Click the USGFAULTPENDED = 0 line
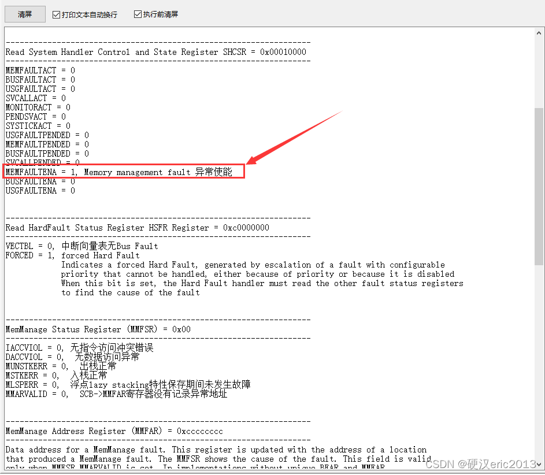The image size is (545, 475). point(47,135)
